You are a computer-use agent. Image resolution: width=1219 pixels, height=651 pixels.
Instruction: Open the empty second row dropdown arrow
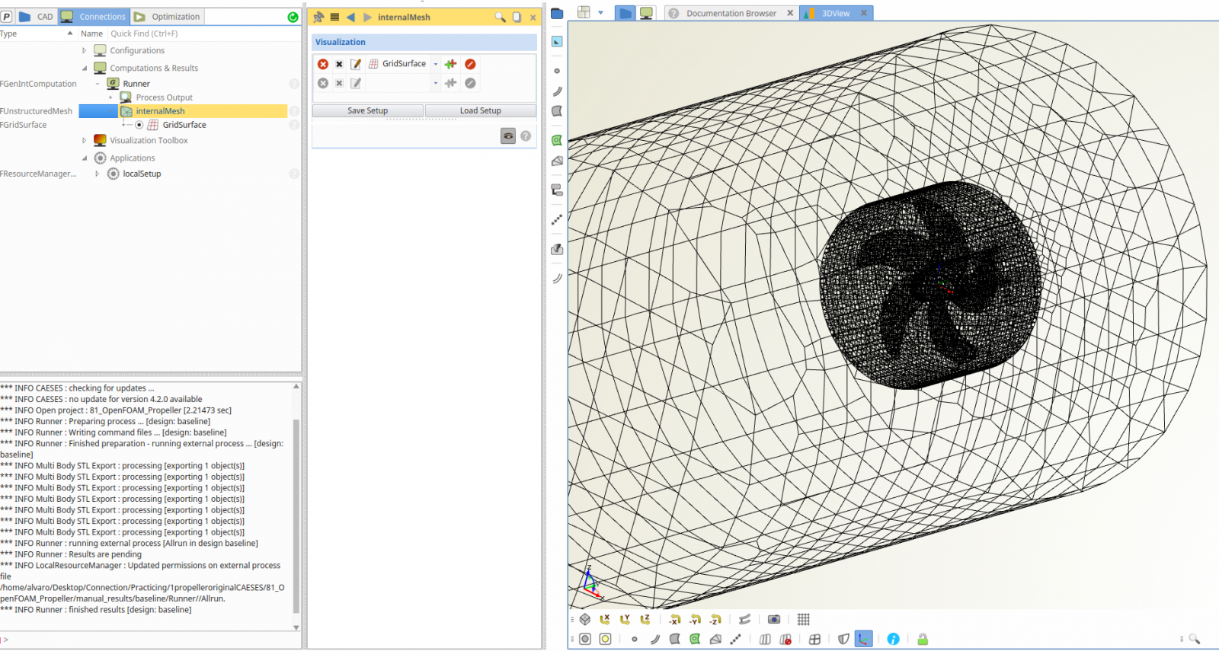[436, 83]
